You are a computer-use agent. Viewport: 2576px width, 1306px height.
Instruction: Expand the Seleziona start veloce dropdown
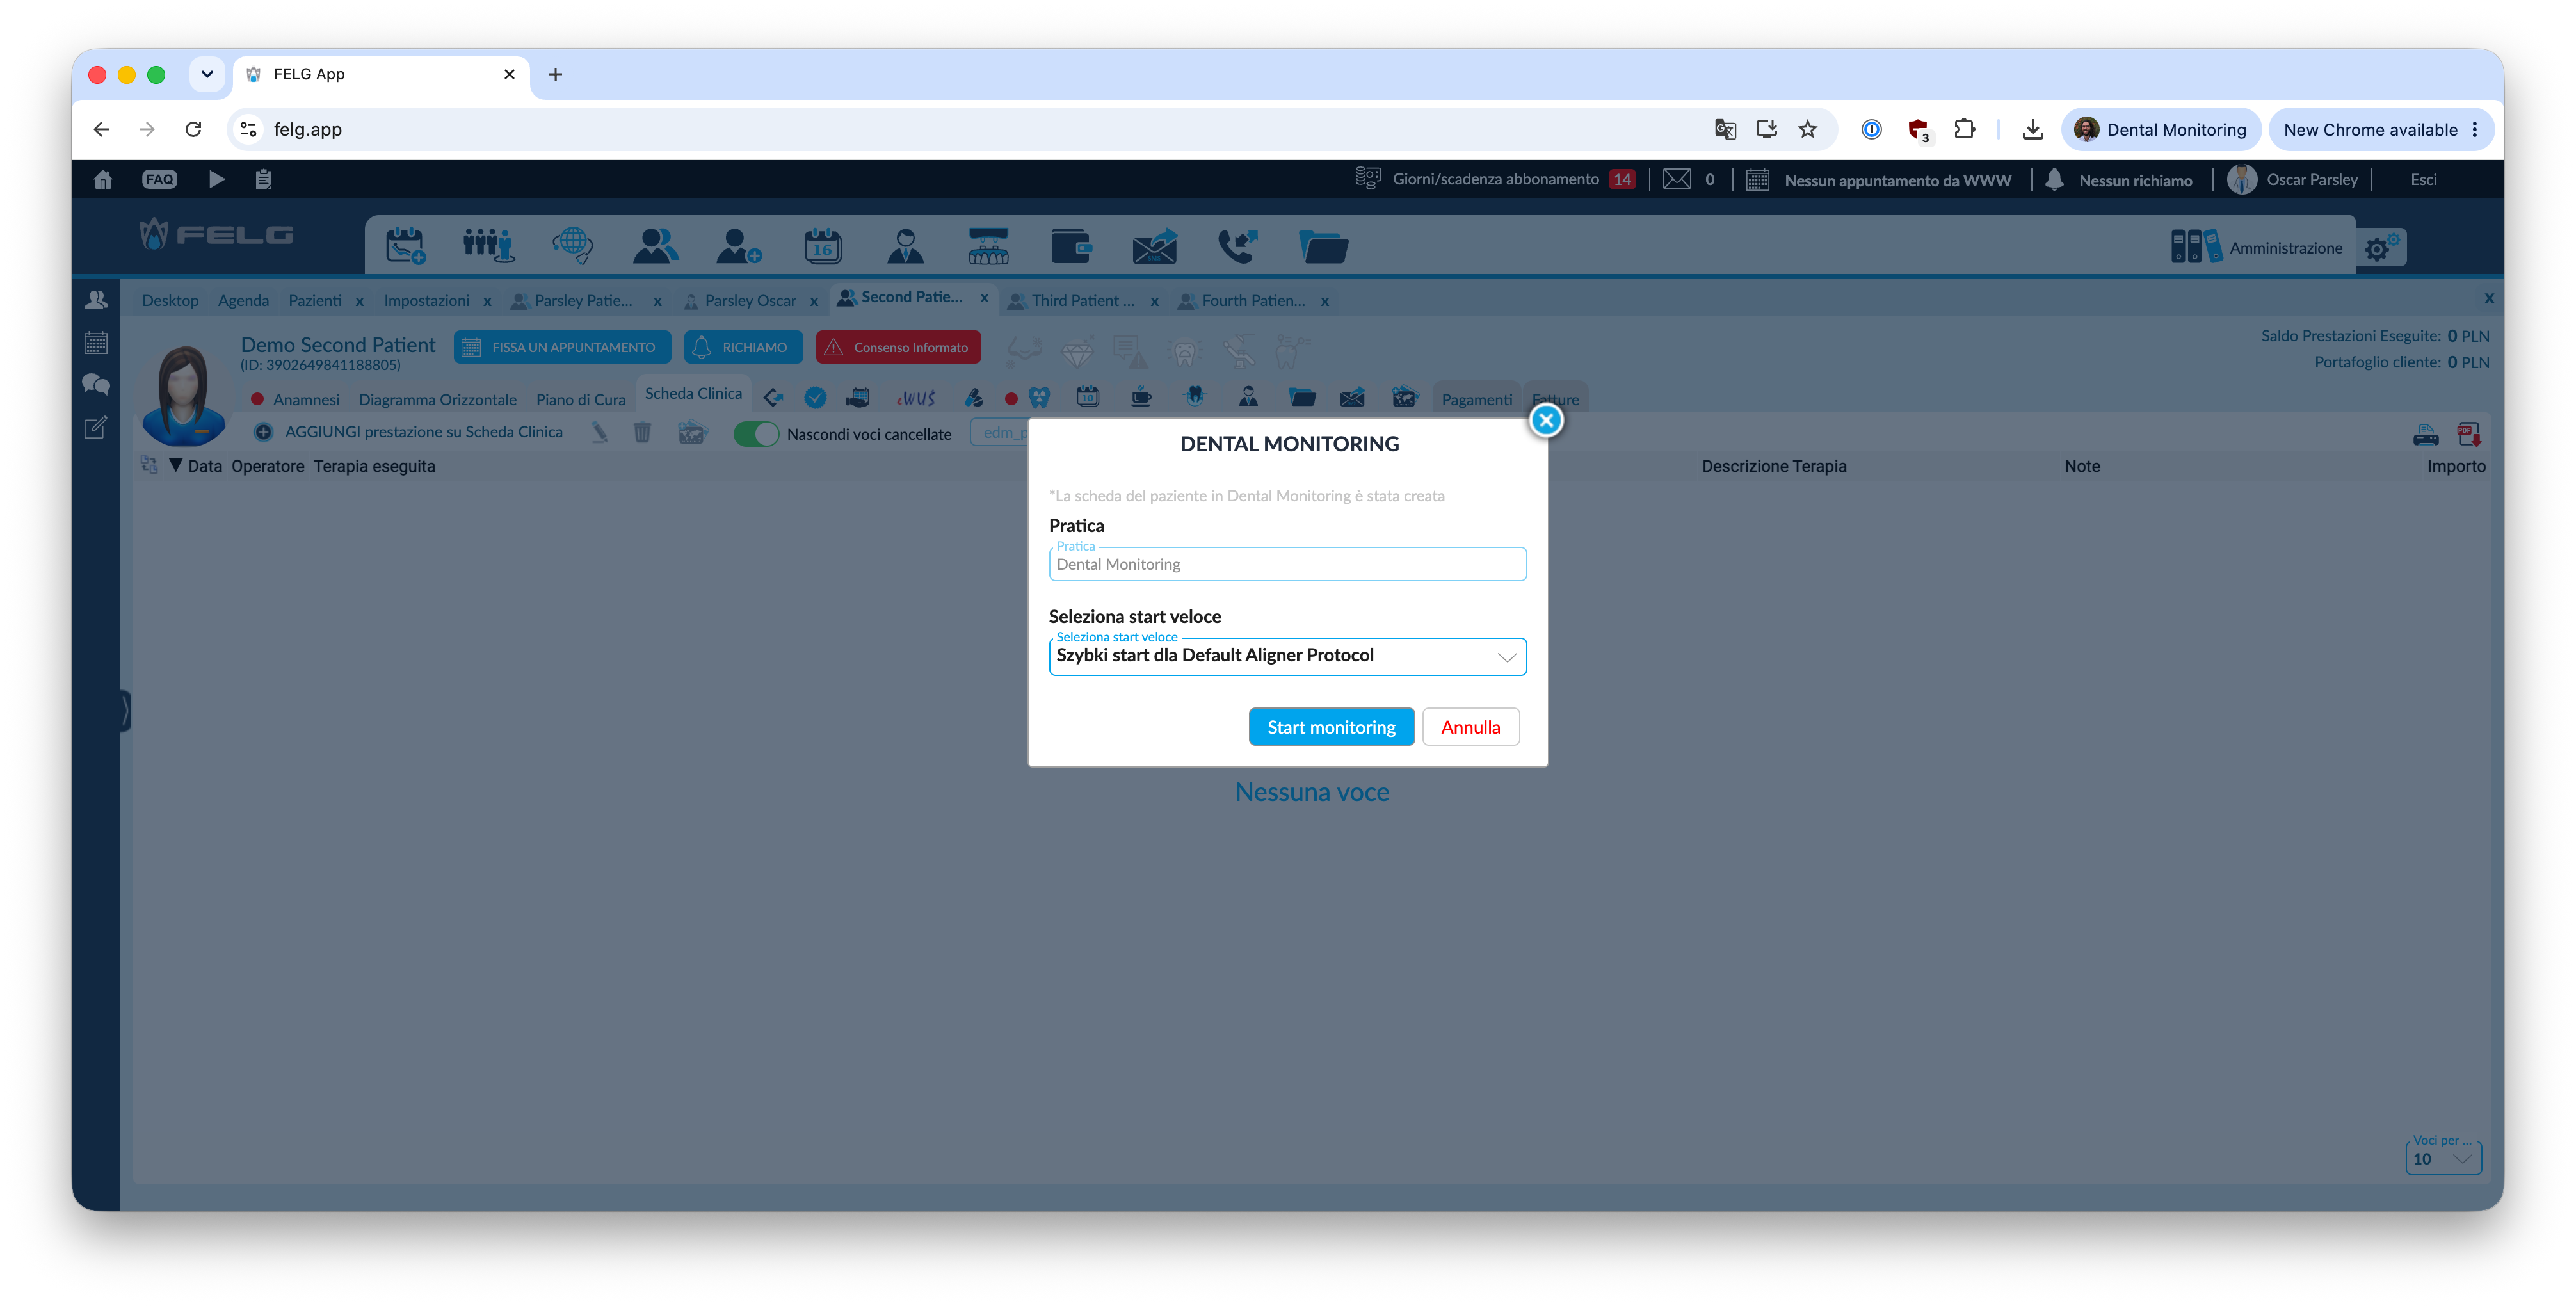[1287, 656]
